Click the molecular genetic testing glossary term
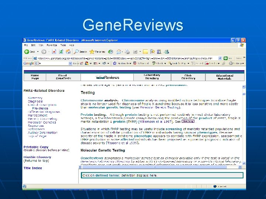This screenshot has width=266, height=199. pyautogui.click(x=110, y=107)
